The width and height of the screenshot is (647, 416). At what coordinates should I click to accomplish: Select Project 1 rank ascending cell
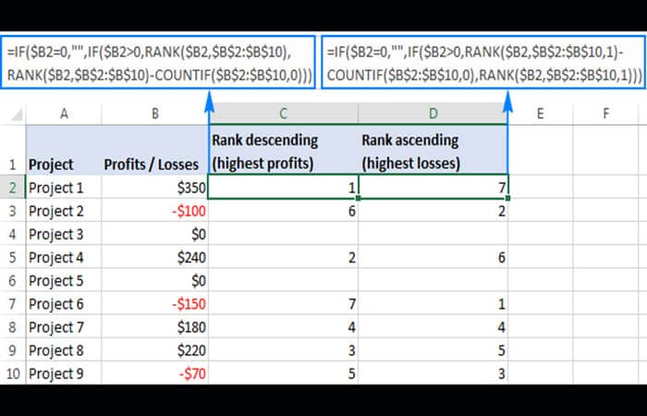tap(433, 188)
